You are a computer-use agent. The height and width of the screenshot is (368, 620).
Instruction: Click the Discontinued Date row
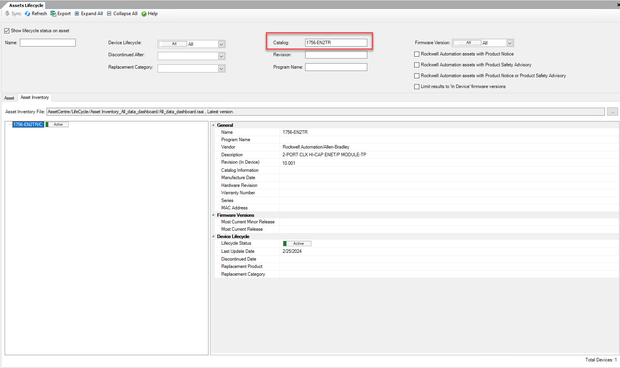pos(417,259)
